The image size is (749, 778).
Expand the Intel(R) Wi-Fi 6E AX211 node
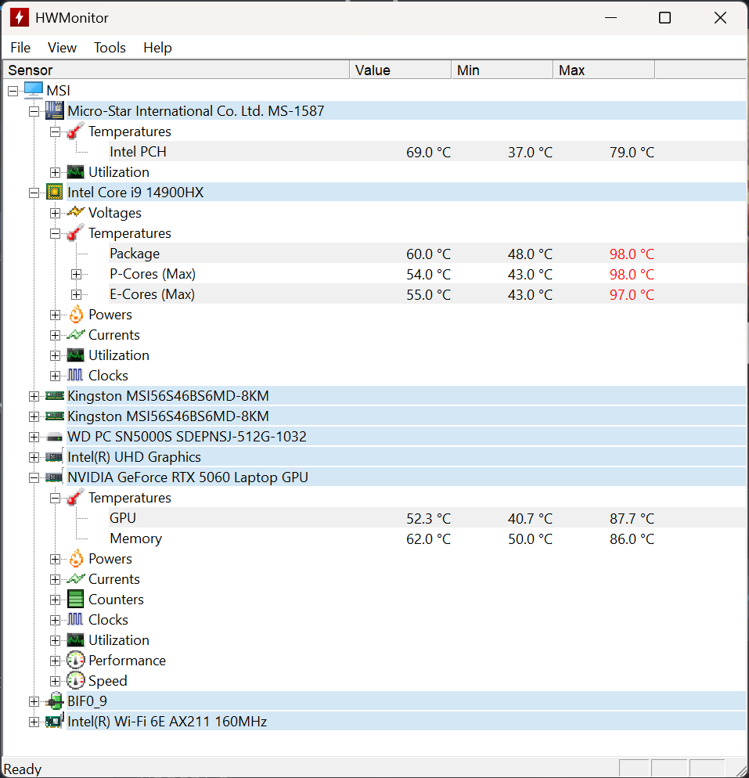click(x=34, y=722)
